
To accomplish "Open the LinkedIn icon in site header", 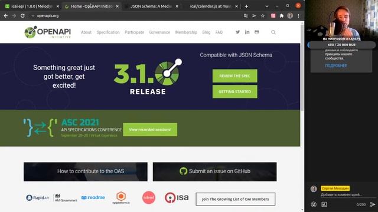I will tap(247, 32).
